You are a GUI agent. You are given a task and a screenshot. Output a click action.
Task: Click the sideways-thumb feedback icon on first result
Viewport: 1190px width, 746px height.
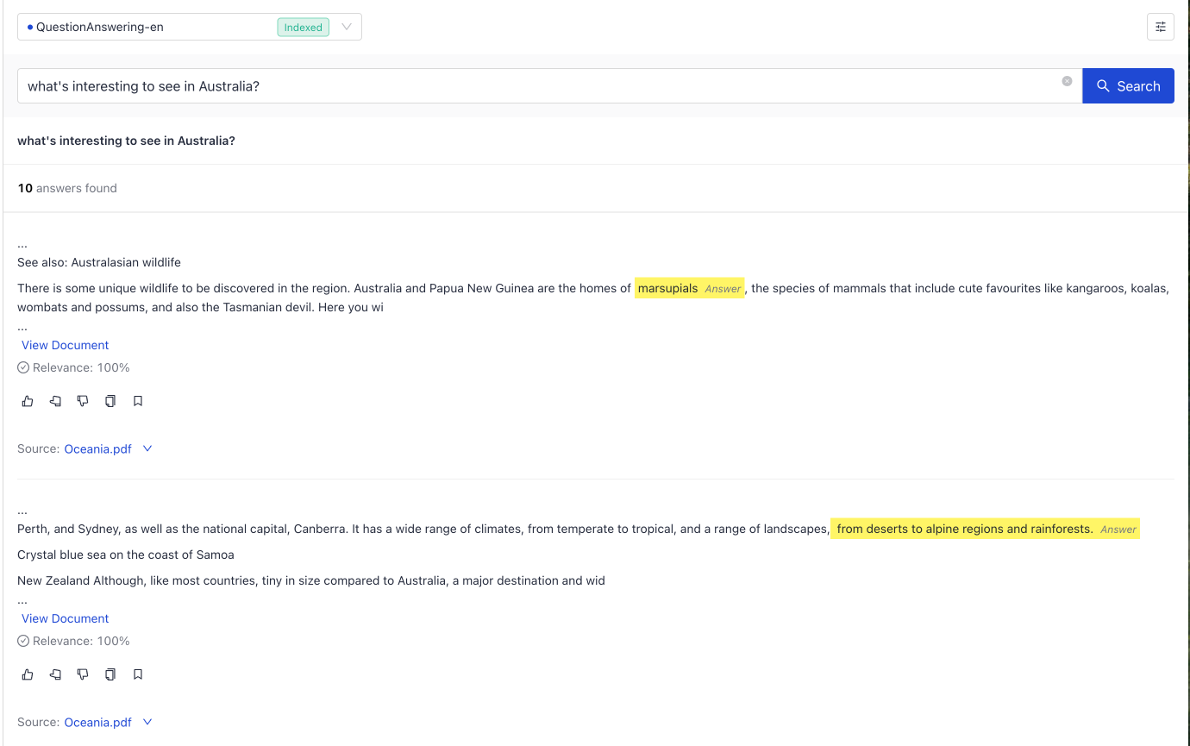55,400
